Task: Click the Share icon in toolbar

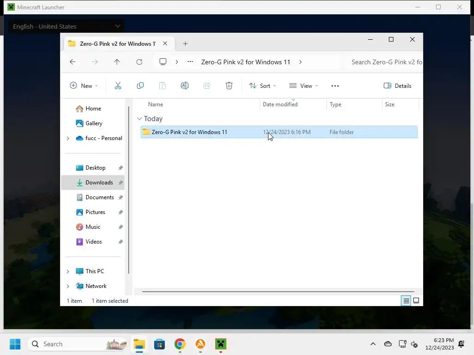Action: [x=207, y=86]
